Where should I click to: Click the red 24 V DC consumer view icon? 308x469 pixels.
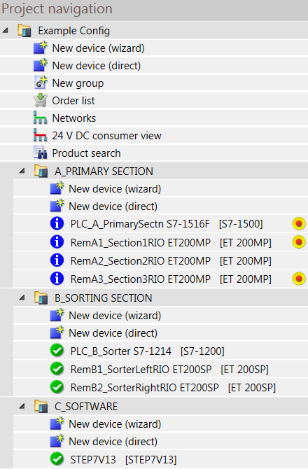pyautogui.click(x=41, y=135)
